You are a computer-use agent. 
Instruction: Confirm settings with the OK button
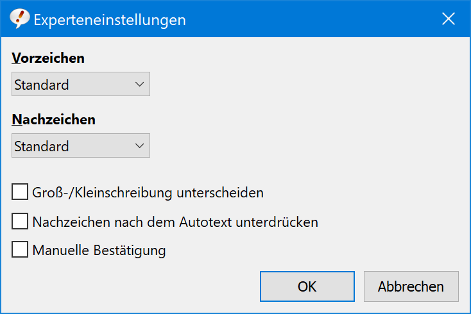307,286
